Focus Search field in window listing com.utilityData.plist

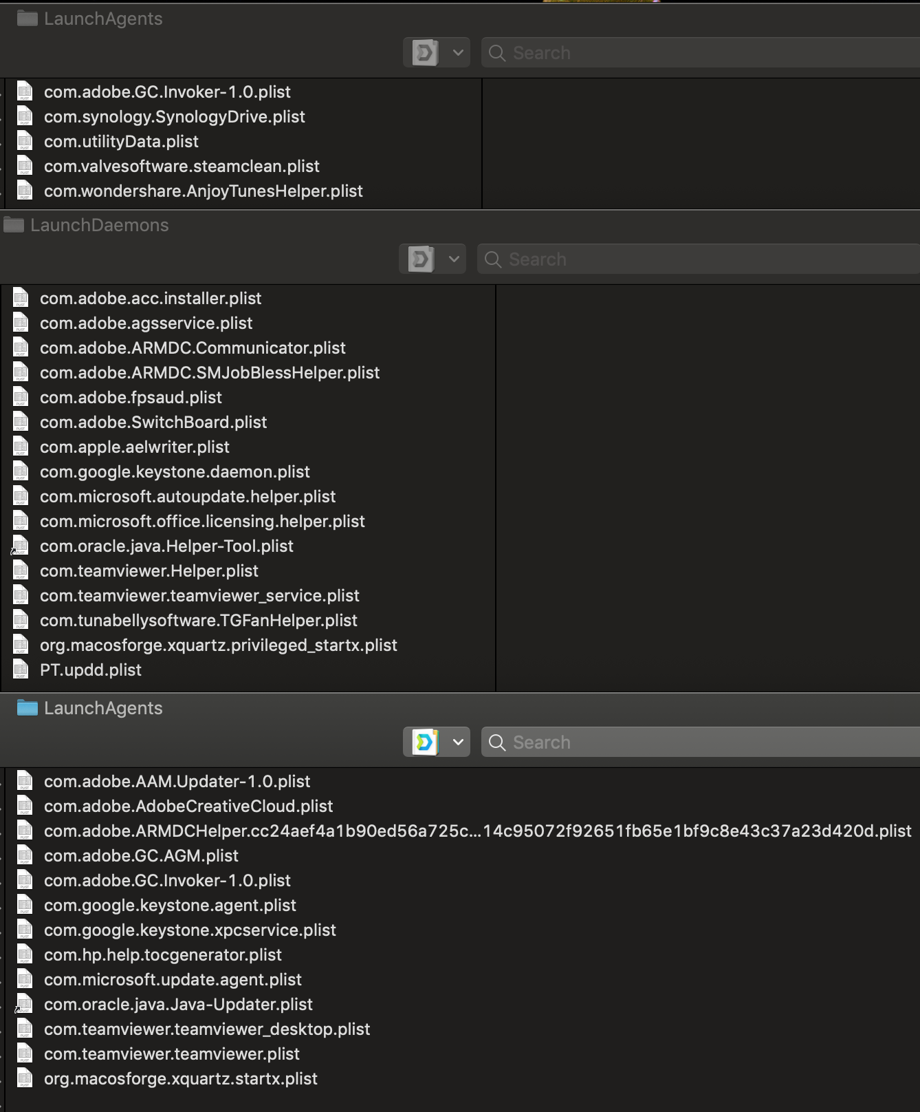(x=701, y=52)
